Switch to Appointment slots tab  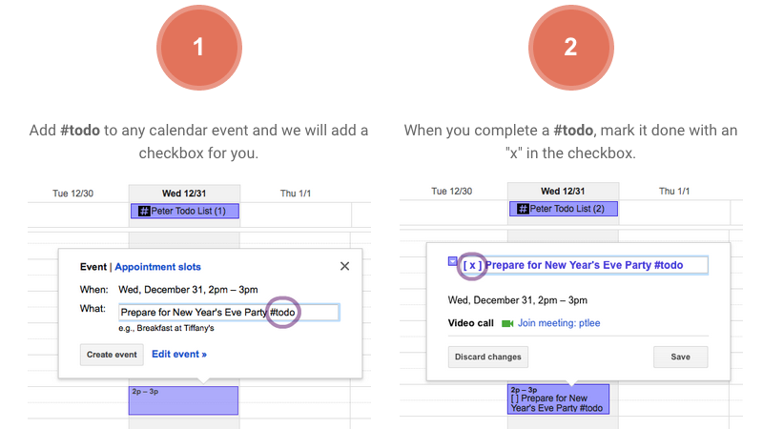[157, 267]
